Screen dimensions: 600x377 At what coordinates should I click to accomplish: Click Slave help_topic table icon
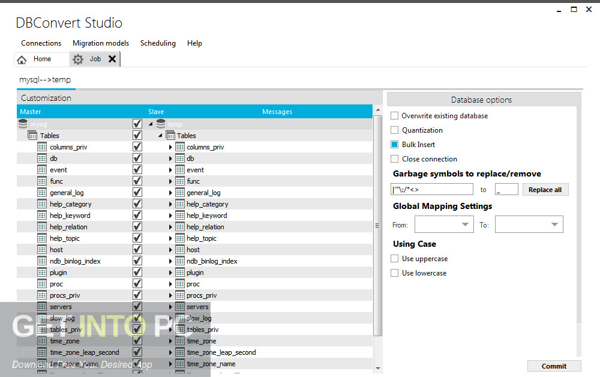point(180,238)
